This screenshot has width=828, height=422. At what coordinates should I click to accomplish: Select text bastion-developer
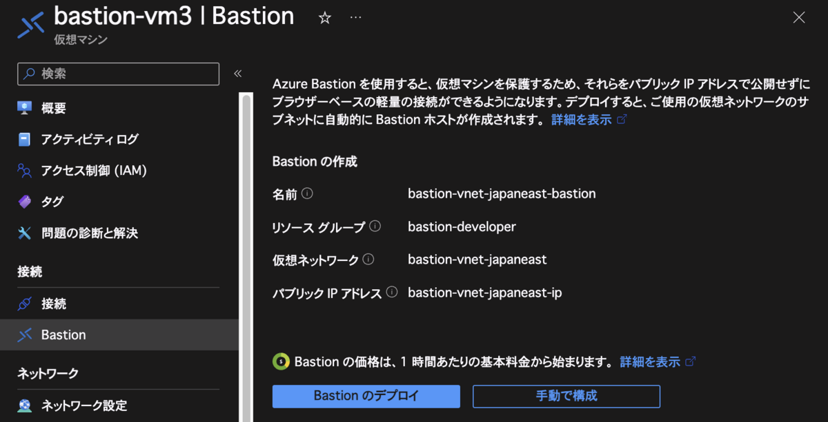coord(462,226)
